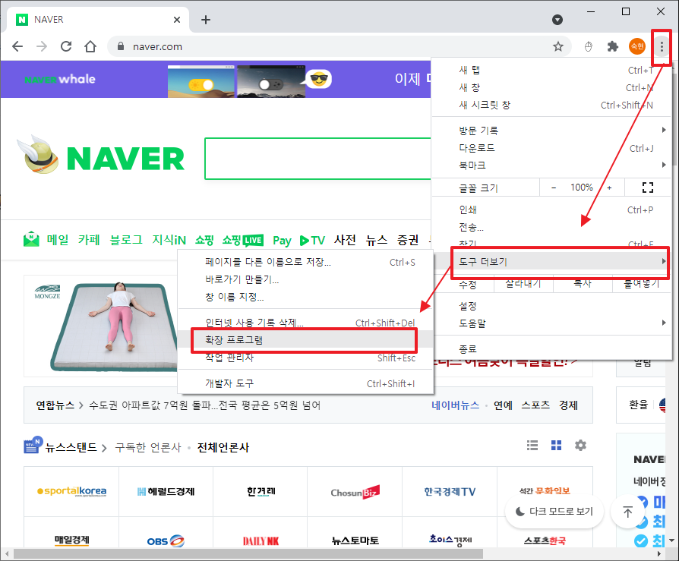Select 확장 프로그램 in submenu
This screenshot has width=679, height=561.
click(x=305, y=340)
